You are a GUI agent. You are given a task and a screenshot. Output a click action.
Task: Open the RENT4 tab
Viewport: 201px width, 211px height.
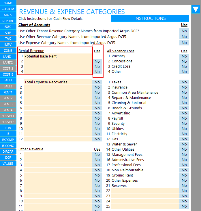[x=8, y=110]
